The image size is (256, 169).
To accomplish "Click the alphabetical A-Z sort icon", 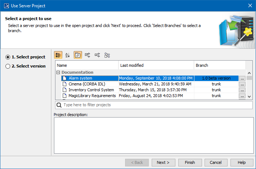I will click(x=67, y=55).
